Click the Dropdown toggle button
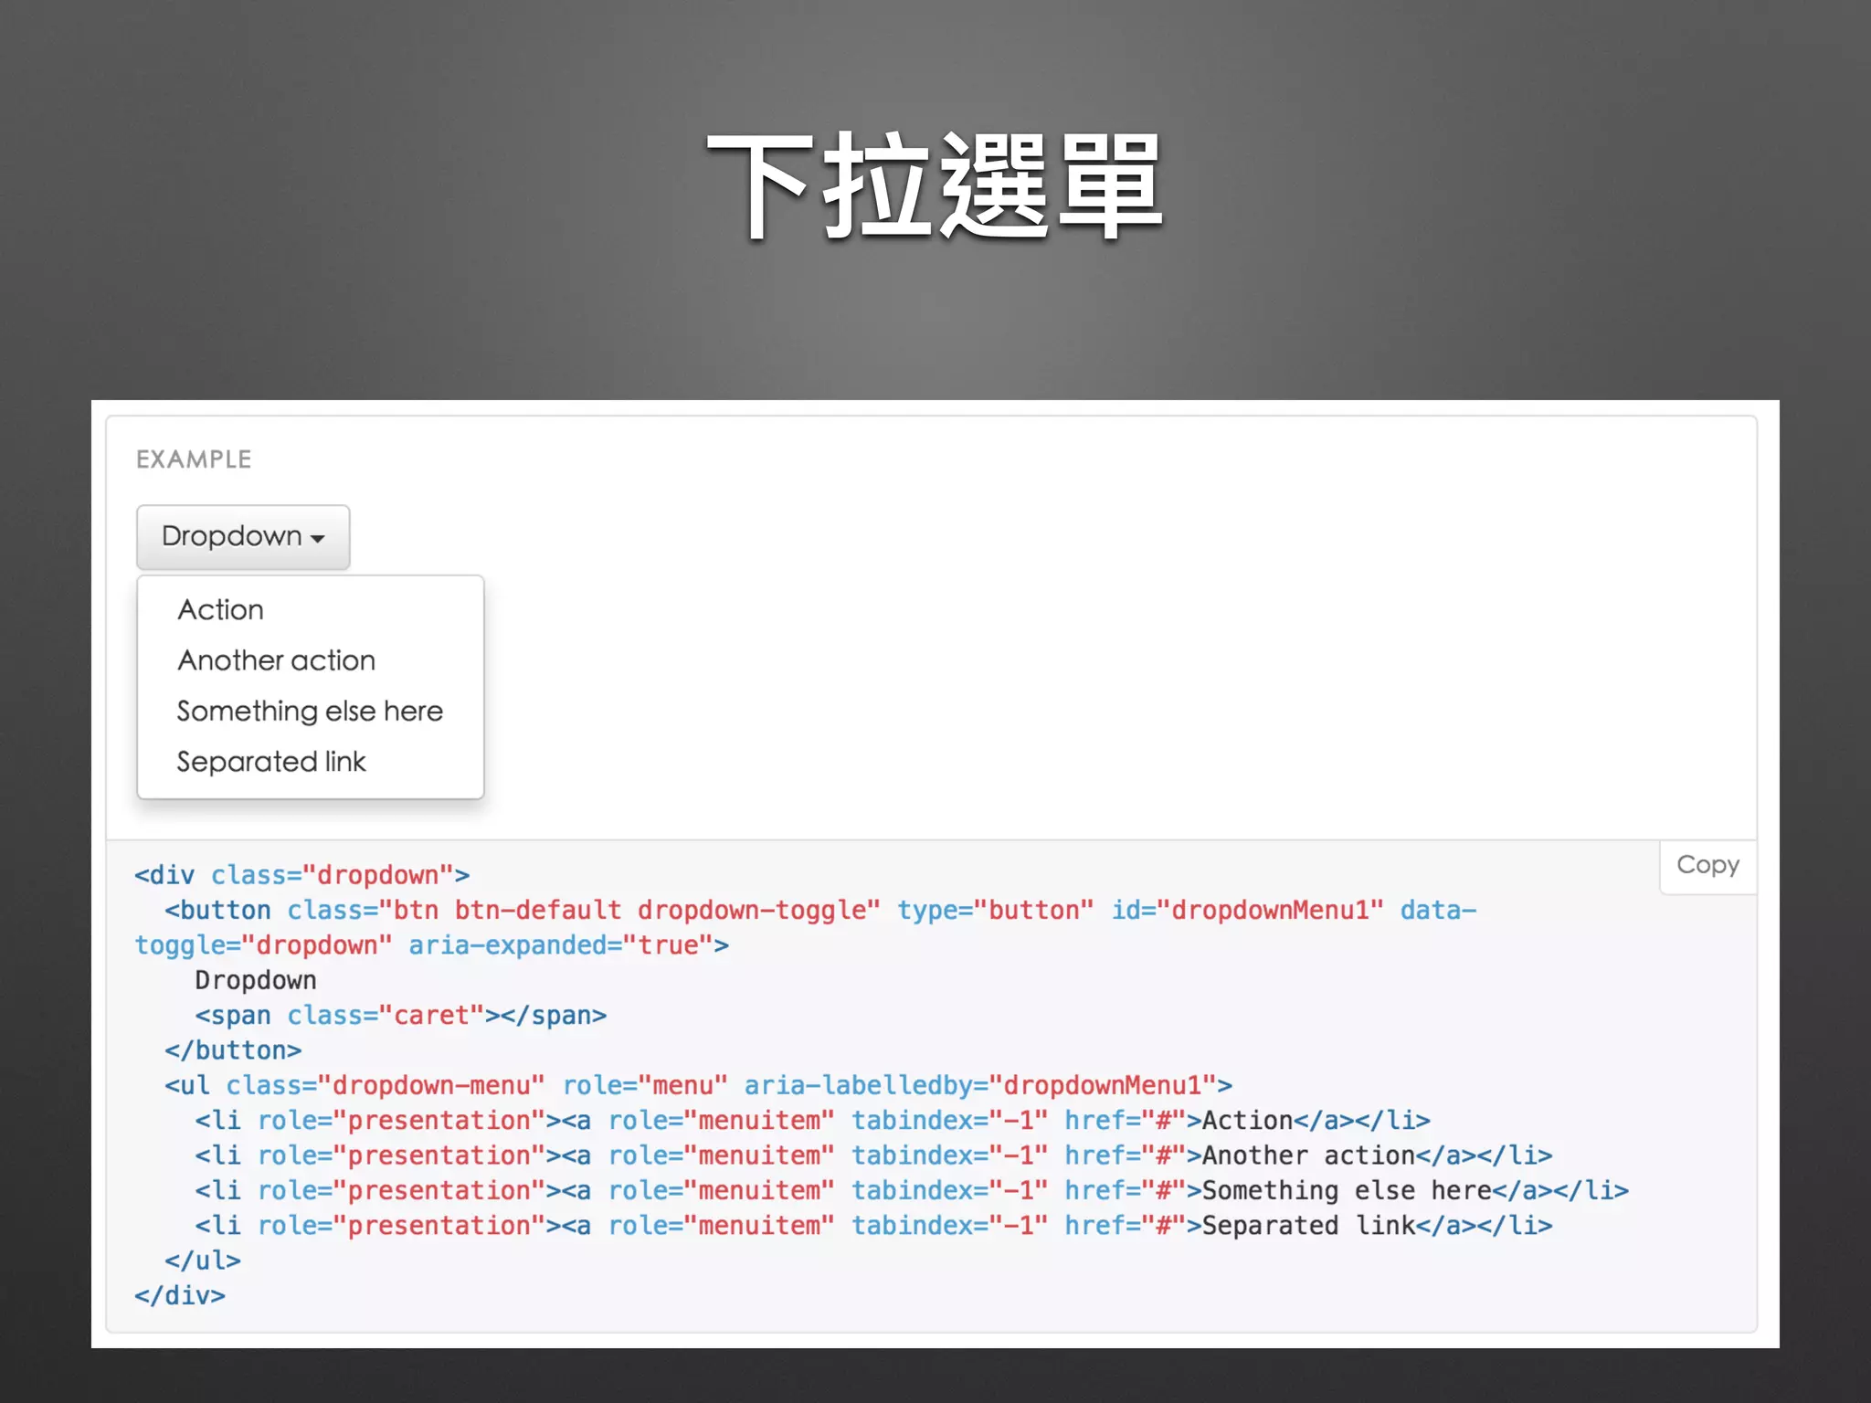1871x1403 pixels. 242,536
